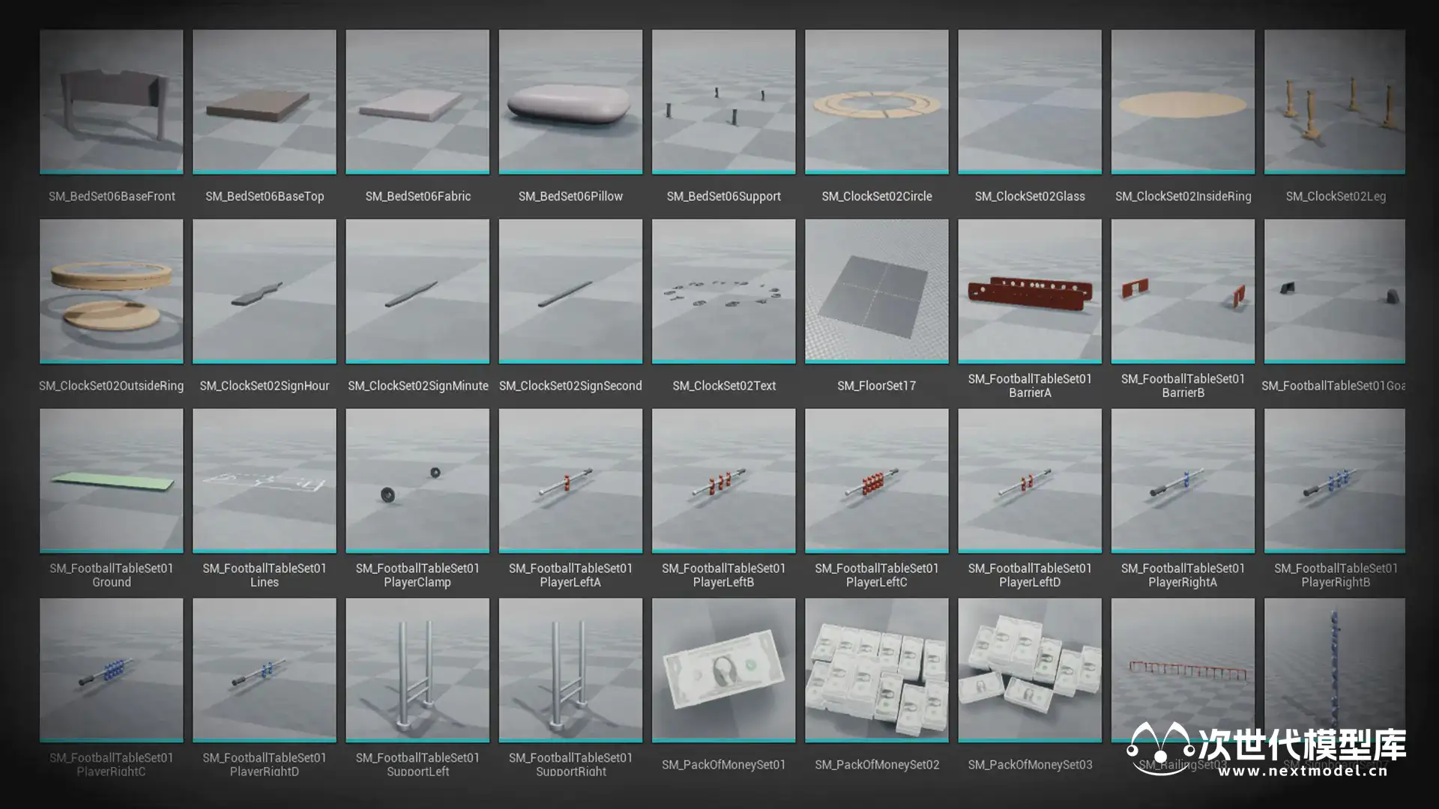Select the SM_PackOfMoneySet03 asset thumbnail
1439x809 pixels.
pyautogui.click(x=1029, y=670)
